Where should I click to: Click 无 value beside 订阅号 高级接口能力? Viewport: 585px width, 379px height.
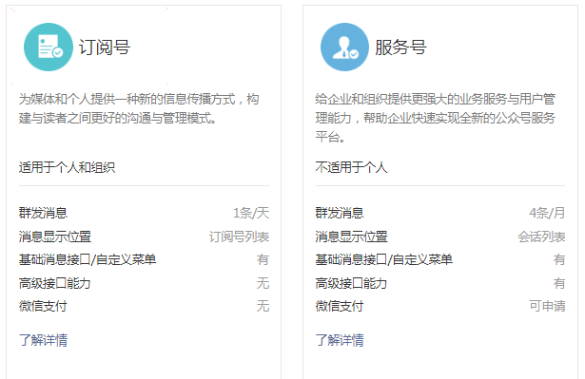pyautogui.click(x=263, y=284)
